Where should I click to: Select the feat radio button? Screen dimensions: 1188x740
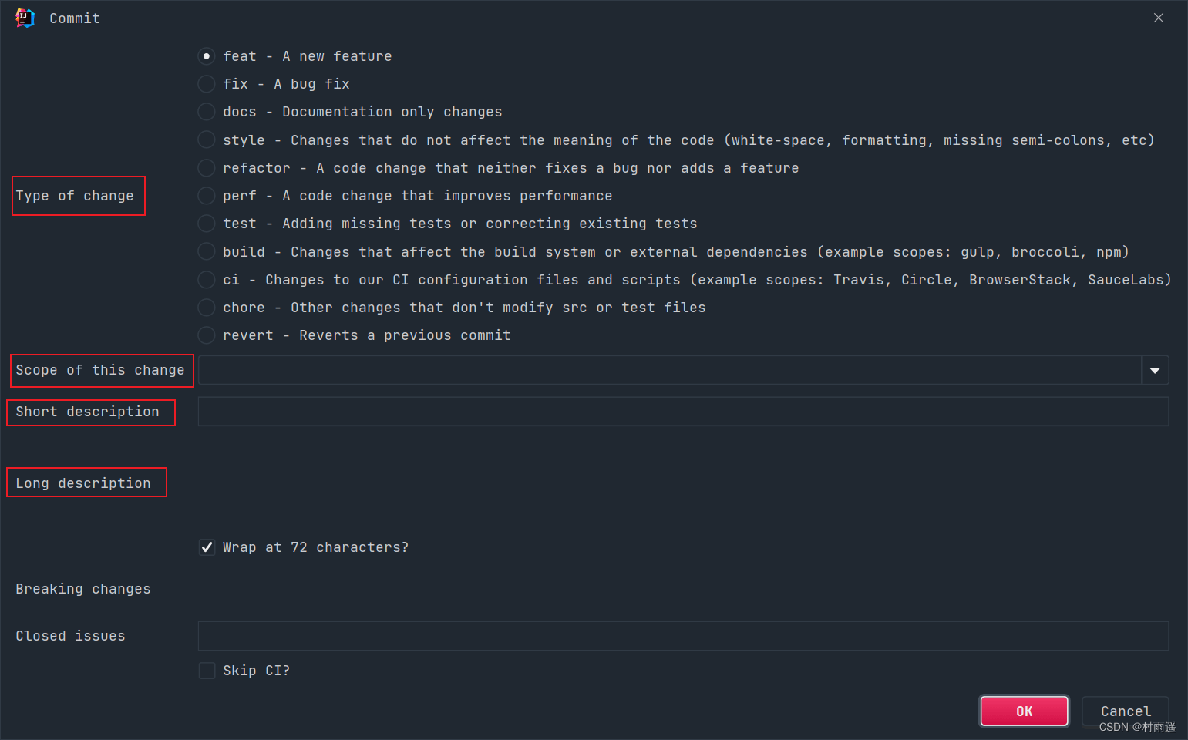tap(207, 56)
